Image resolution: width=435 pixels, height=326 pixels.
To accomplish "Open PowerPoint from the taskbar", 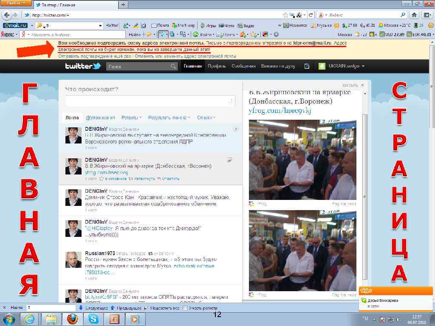I will (x=114, y=319).
